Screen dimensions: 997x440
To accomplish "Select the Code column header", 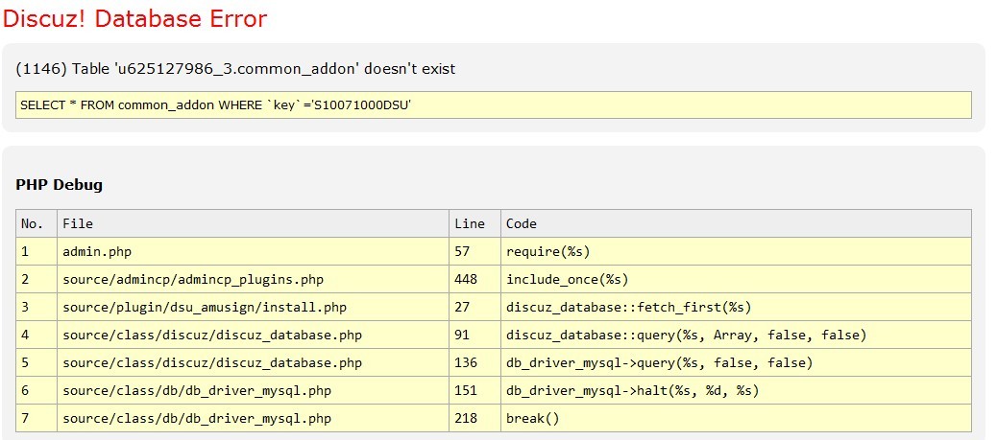I will 522,223.
